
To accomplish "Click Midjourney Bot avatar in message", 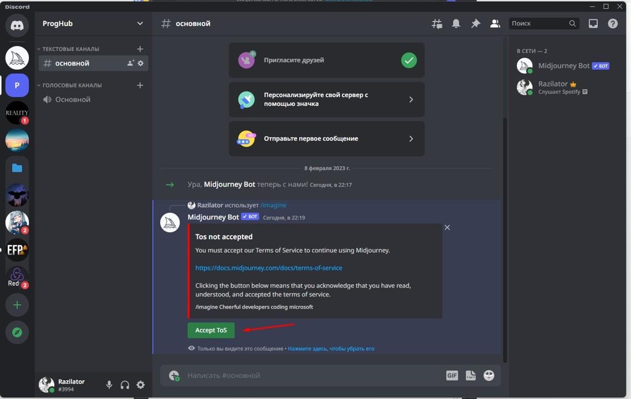I will [x=170, y=223].
